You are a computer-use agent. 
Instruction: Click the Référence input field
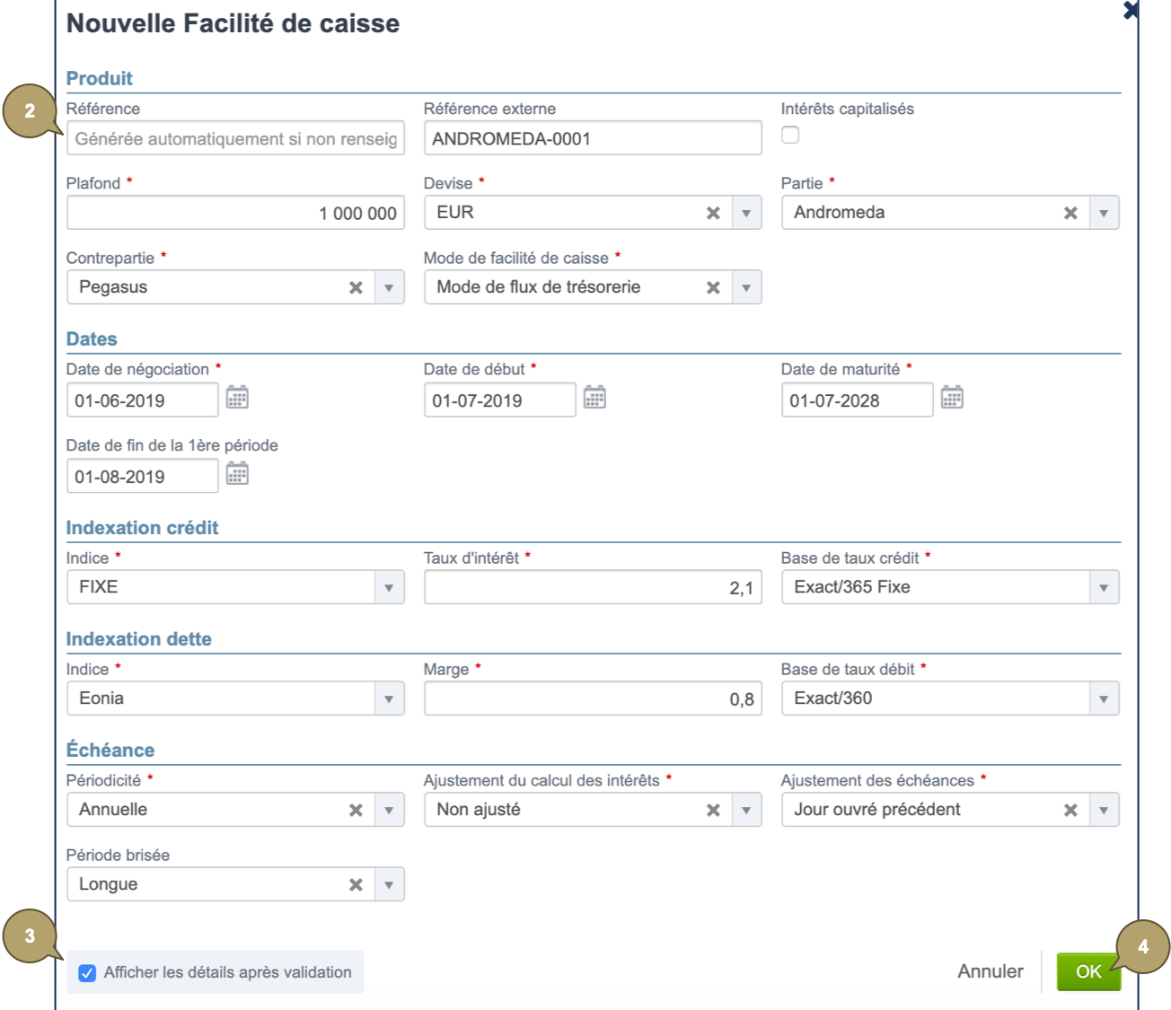pos(235,139)
